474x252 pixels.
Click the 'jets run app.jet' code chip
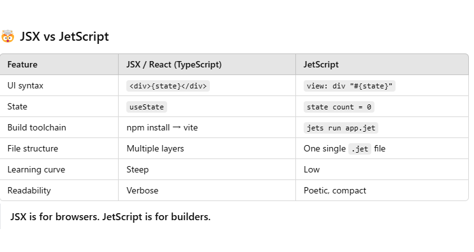pyautogui.click(x=341, y=128)
